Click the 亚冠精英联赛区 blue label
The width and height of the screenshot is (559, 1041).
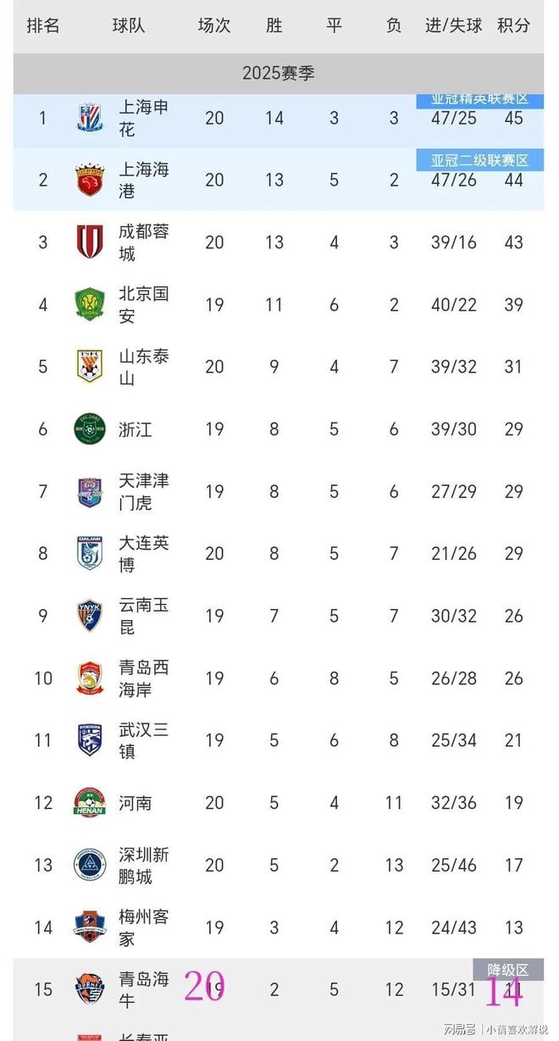(x=479, y=100)
